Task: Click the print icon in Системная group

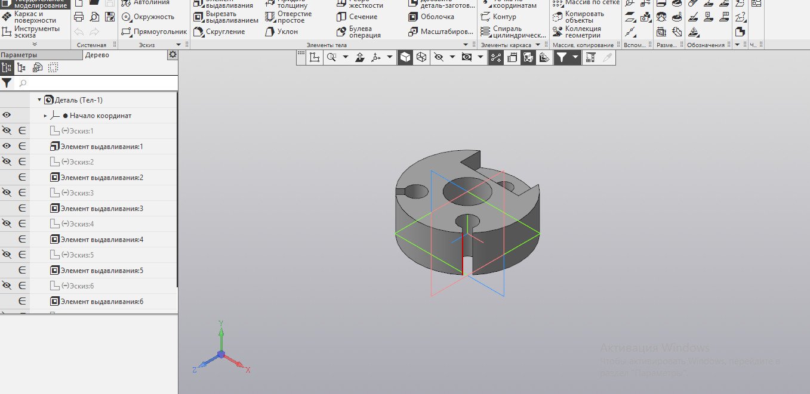Action: pyautogui.click(x=79, y=17)
